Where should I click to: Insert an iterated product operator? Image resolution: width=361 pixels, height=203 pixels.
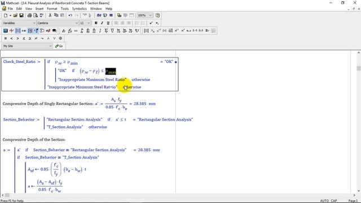coord(94,30)
